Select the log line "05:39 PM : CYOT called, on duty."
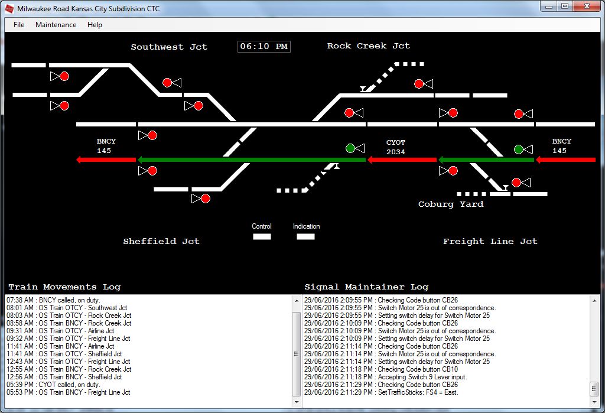The height and width of the screenshot is (413, 605). tap(53, 385)
